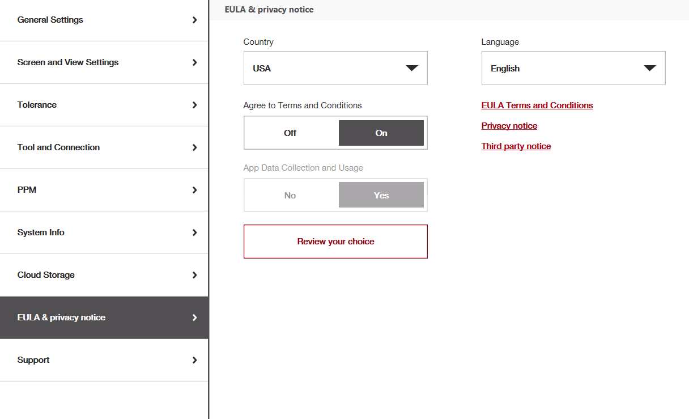Click chevron arrow next to Tolerance
Image resolution: width=689 pixels, height=419 pixels.
coord(195,105)
